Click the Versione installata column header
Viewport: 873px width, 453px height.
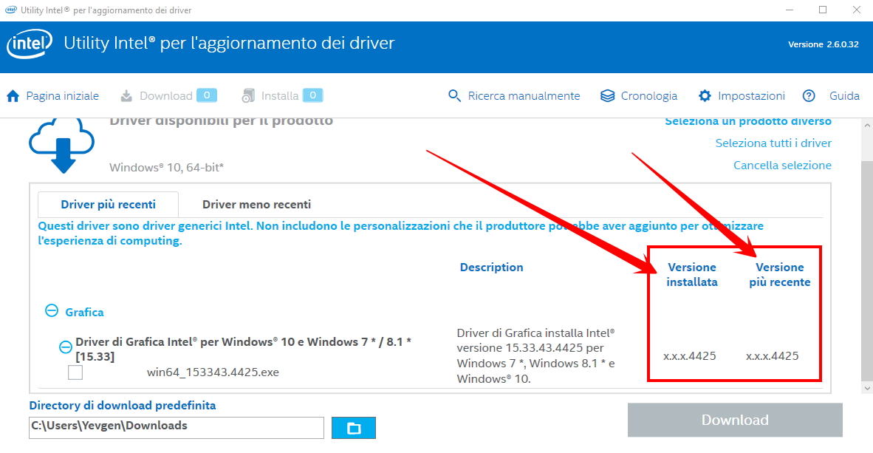point(692,275)
